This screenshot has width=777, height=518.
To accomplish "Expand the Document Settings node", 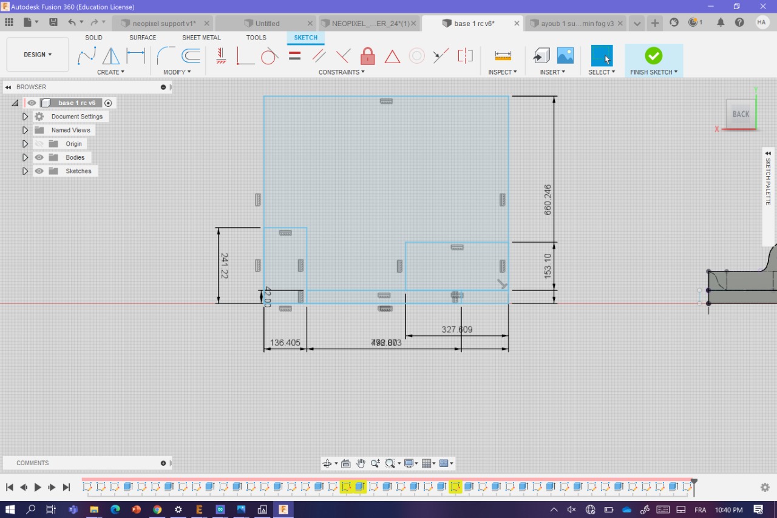I will tap(25, 117).
